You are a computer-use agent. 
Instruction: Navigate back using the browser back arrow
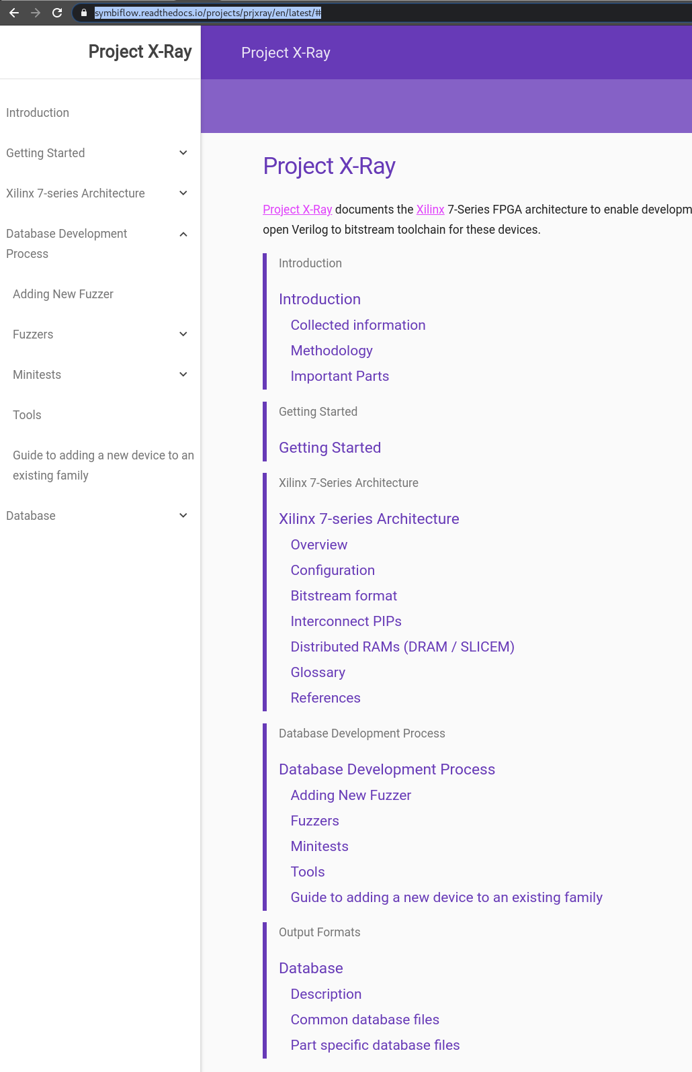click(x=13, y=11)
